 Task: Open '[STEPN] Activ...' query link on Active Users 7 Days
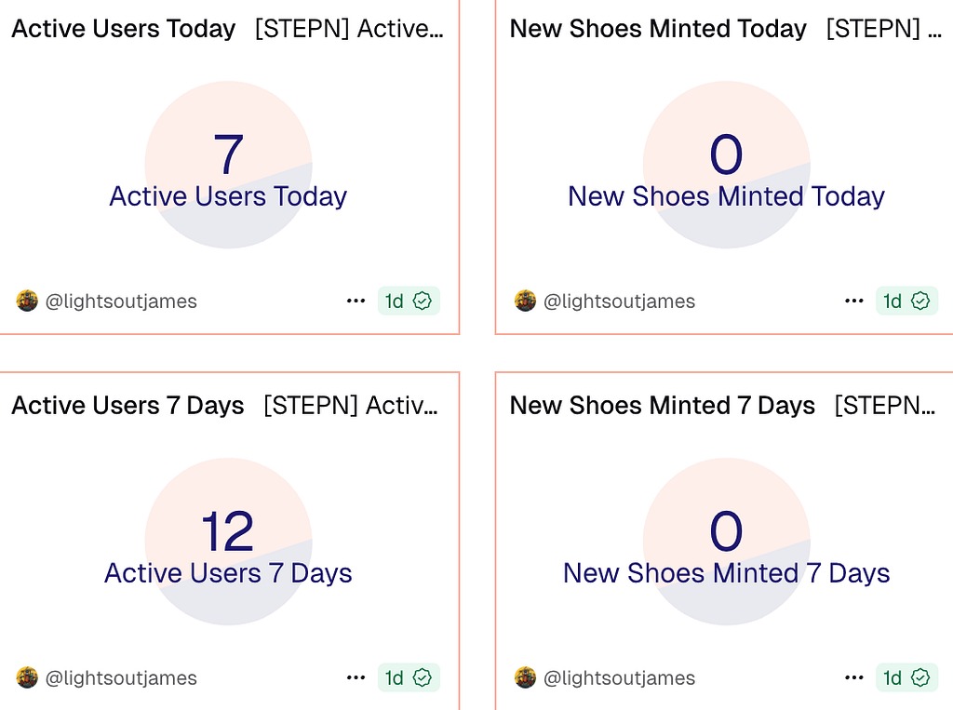351,406
